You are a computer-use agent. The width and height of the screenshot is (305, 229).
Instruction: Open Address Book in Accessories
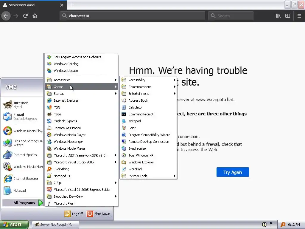pos(148,100)
